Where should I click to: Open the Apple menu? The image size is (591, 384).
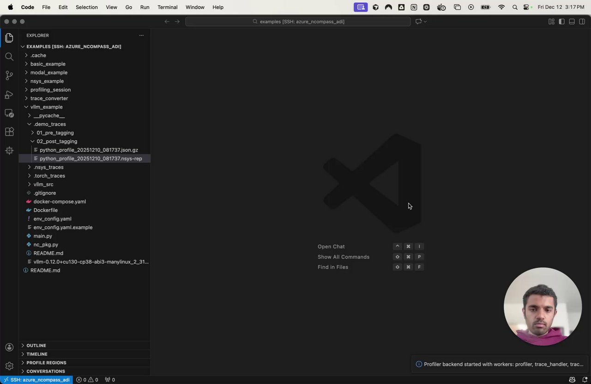pyautogui.click(x=10, y=7)
